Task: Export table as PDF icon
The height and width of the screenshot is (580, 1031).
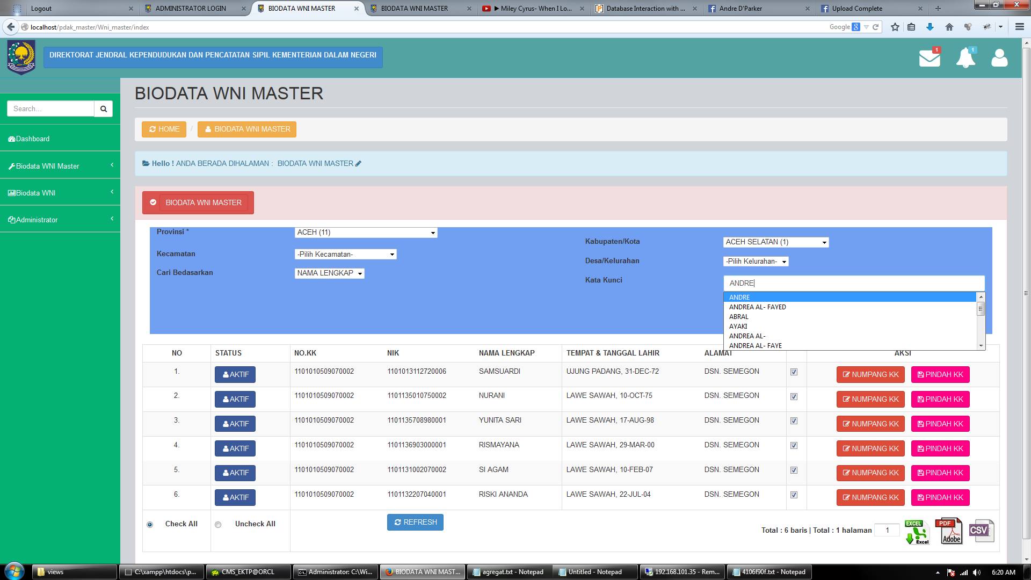Action: [x=949, y=531]
